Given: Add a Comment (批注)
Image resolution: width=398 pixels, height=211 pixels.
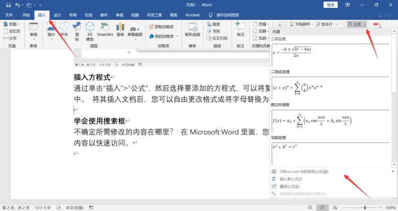Looking at the screenshot, I should coord(240,30).
